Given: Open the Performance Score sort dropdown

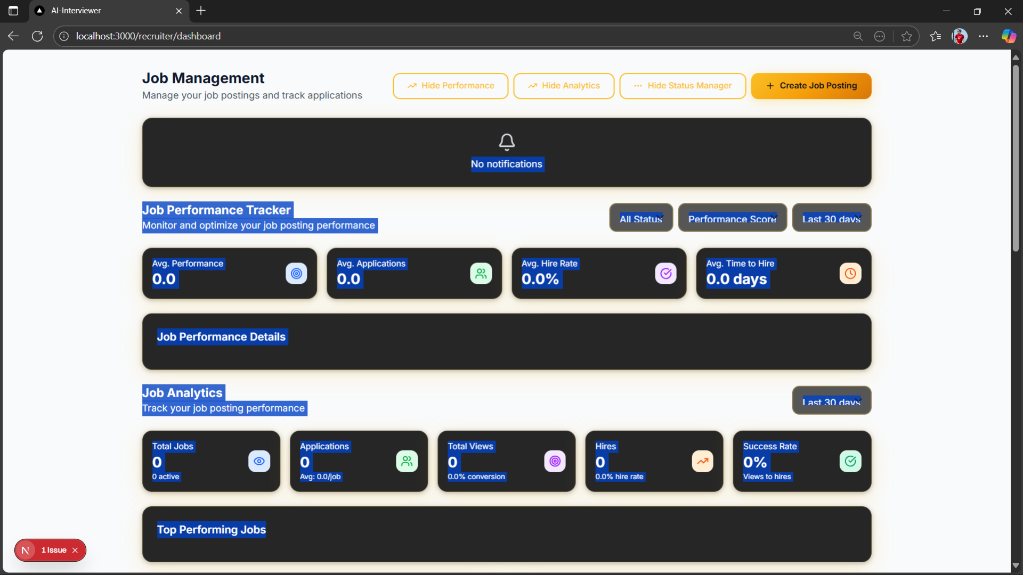Looking at the screenshot, I should [732, 218].
